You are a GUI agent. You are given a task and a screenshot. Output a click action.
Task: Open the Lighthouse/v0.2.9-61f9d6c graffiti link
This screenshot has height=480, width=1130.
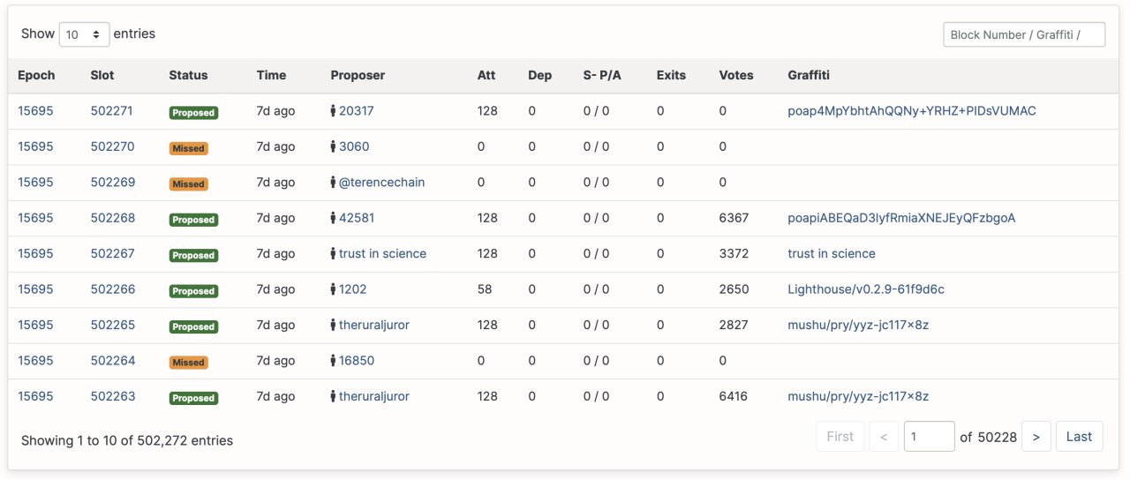point(866,289)
